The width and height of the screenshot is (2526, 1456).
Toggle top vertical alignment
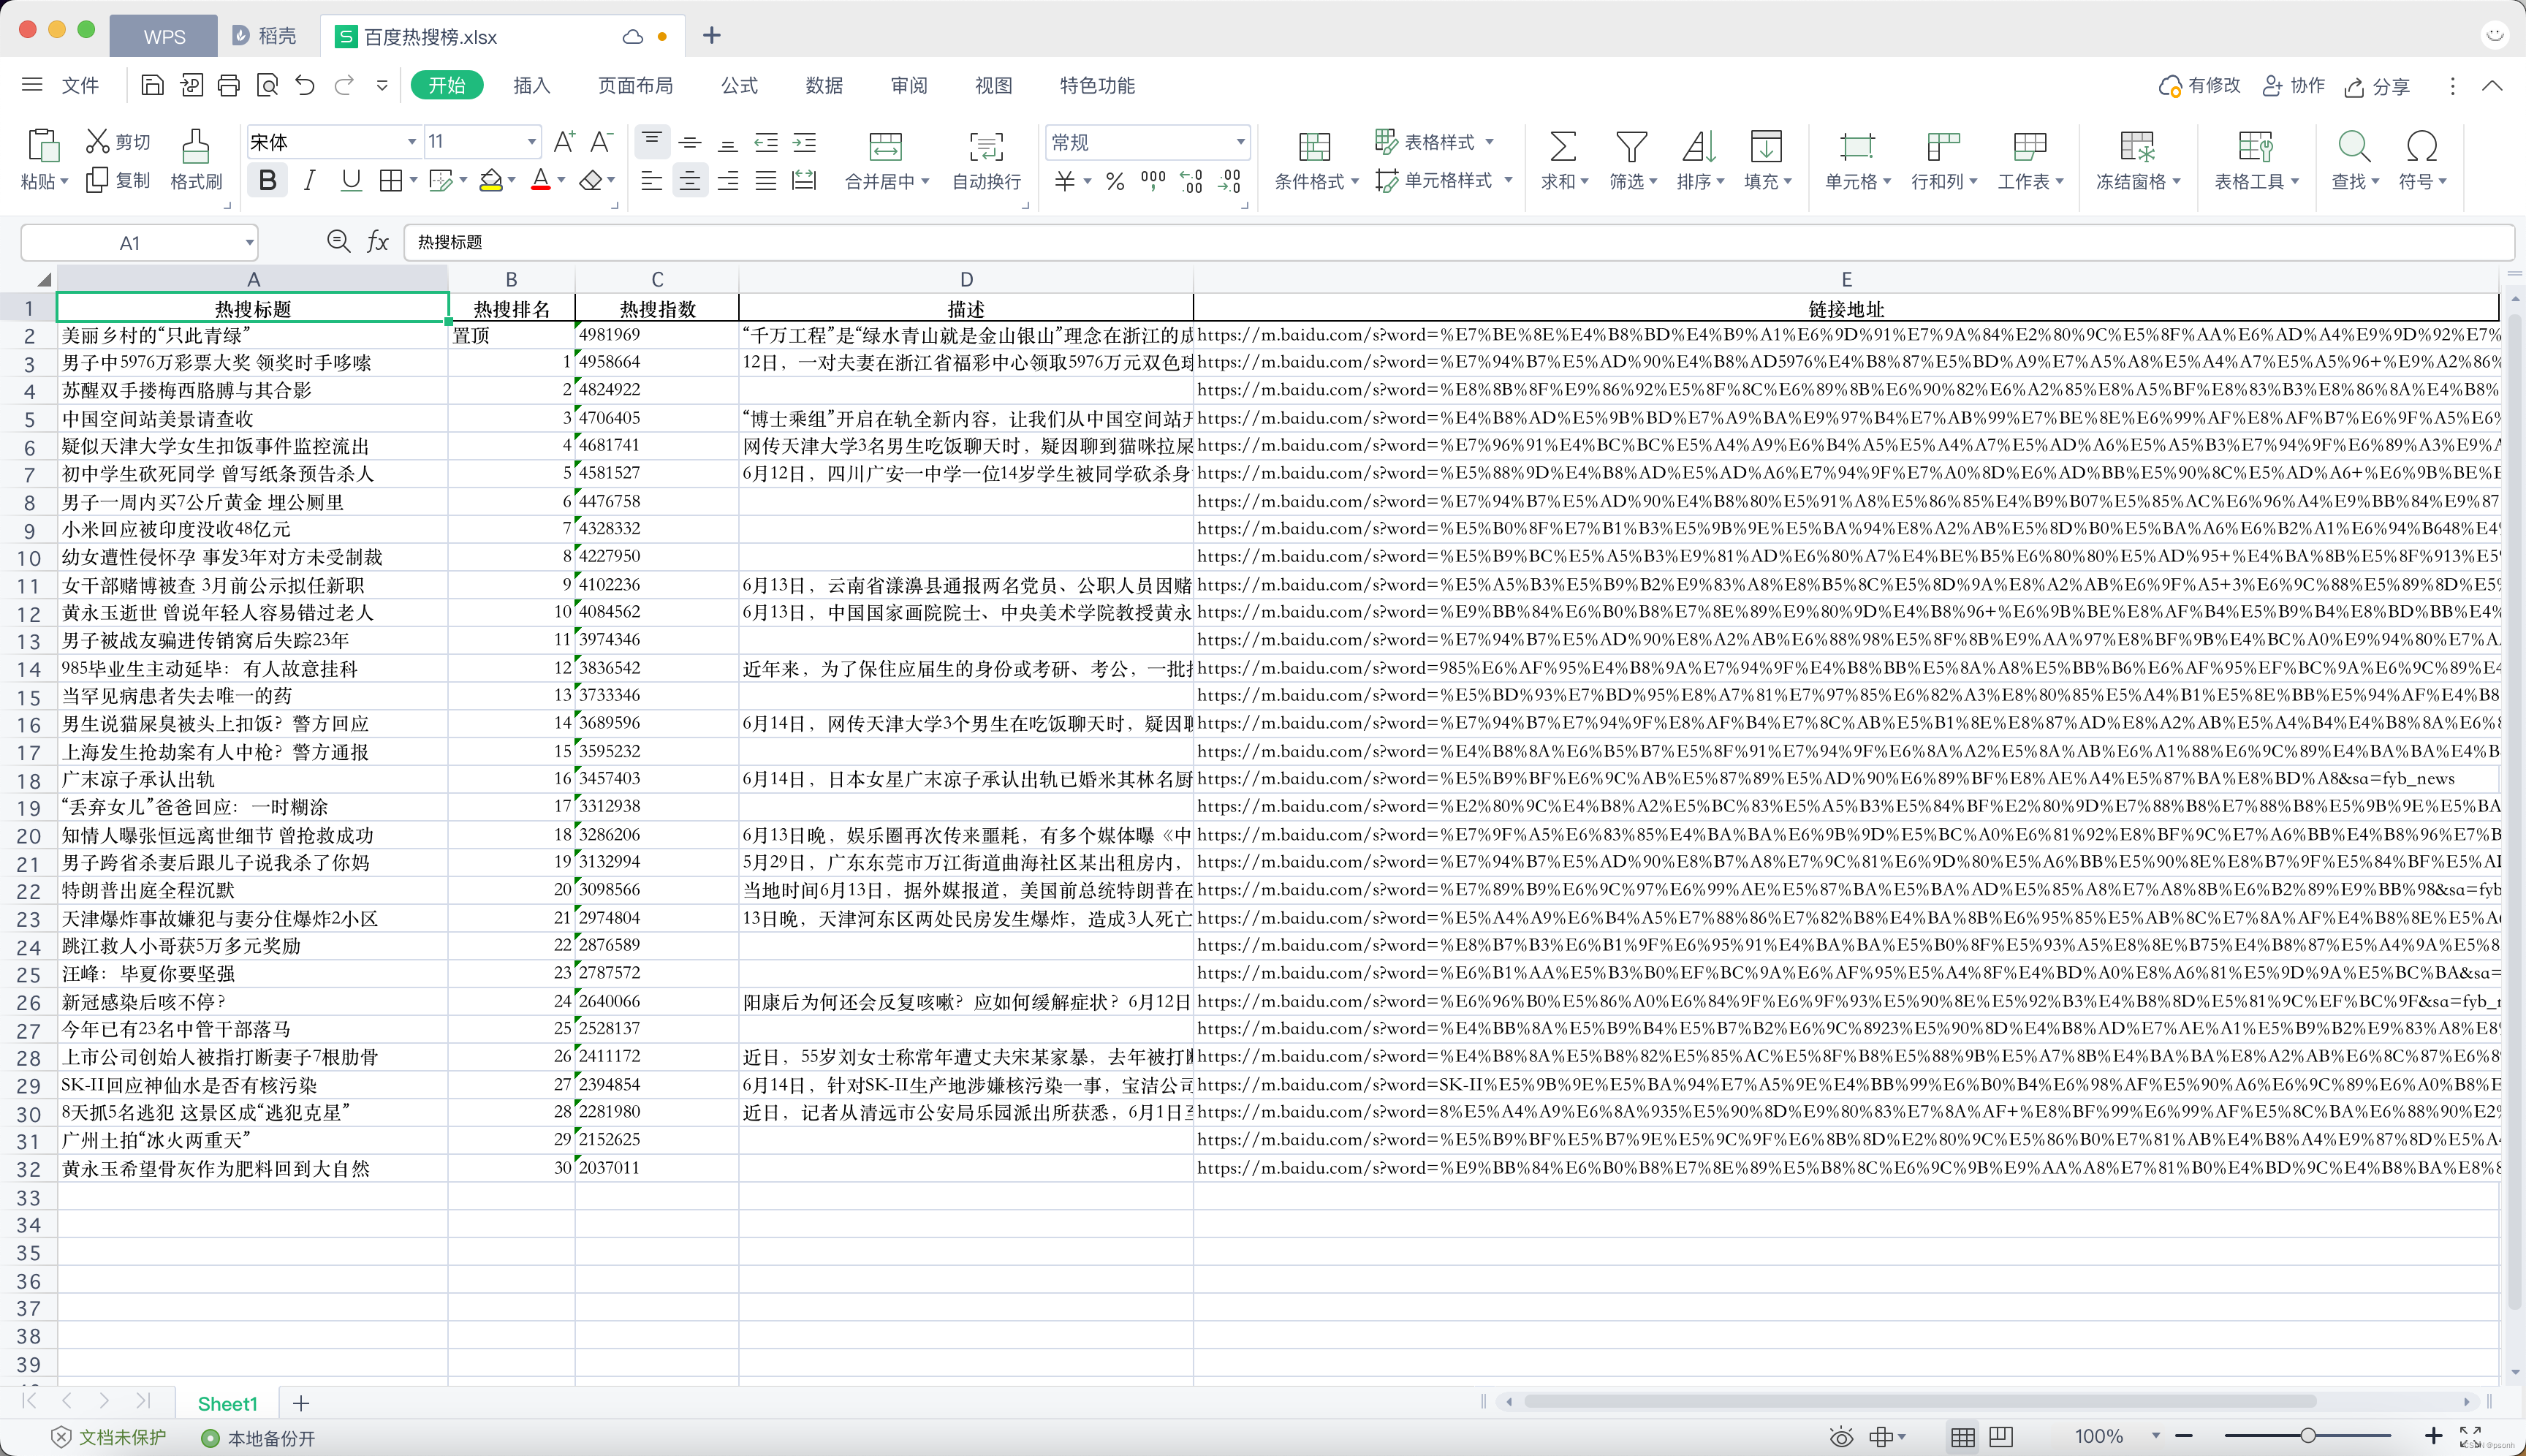(x=652, y=141)
